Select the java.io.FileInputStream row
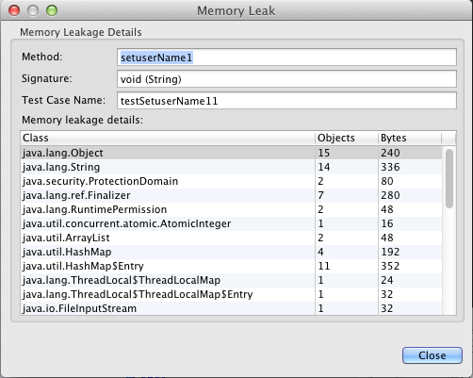Screen dimensions: 473x378 (231, 308)
